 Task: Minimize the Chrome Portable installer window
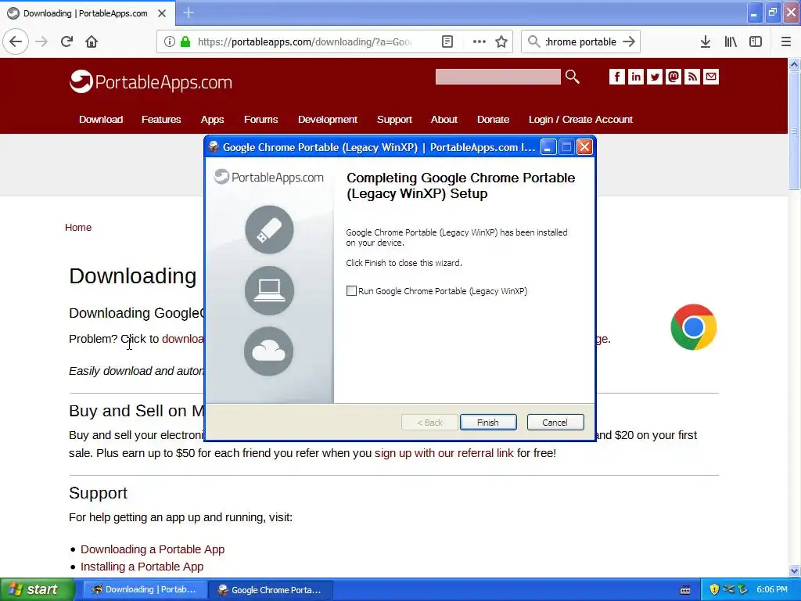pos(548,147)
